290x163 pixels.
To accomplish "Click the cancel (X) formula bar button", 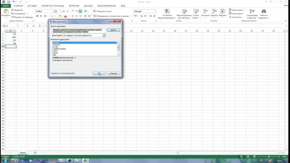I will (x=27, y=26).
